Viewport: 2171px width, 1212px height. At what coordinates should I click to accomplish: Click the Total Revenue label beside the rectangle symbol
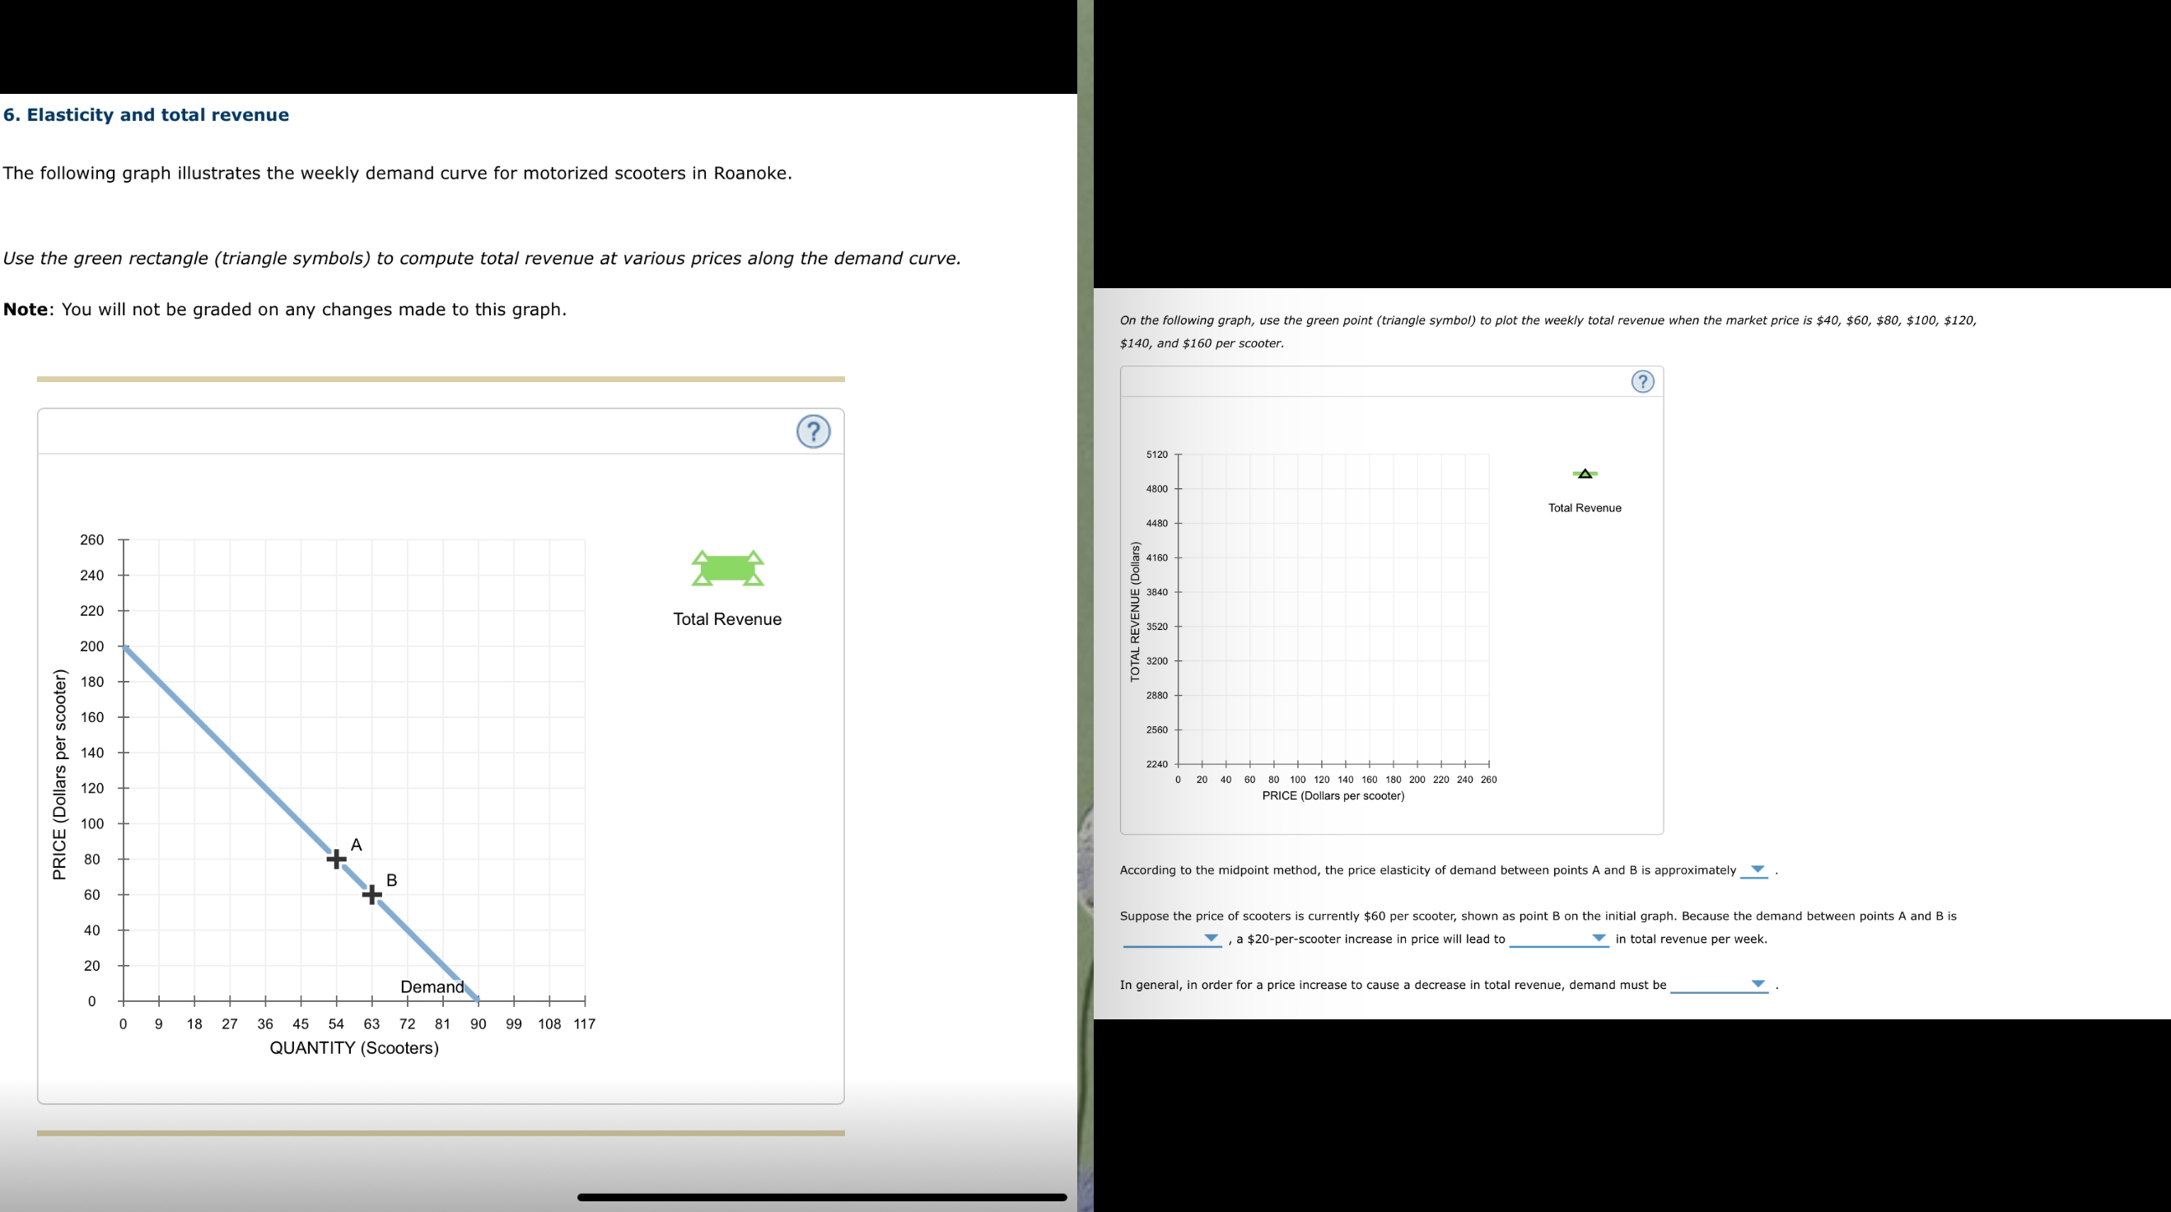pos(726,618)
